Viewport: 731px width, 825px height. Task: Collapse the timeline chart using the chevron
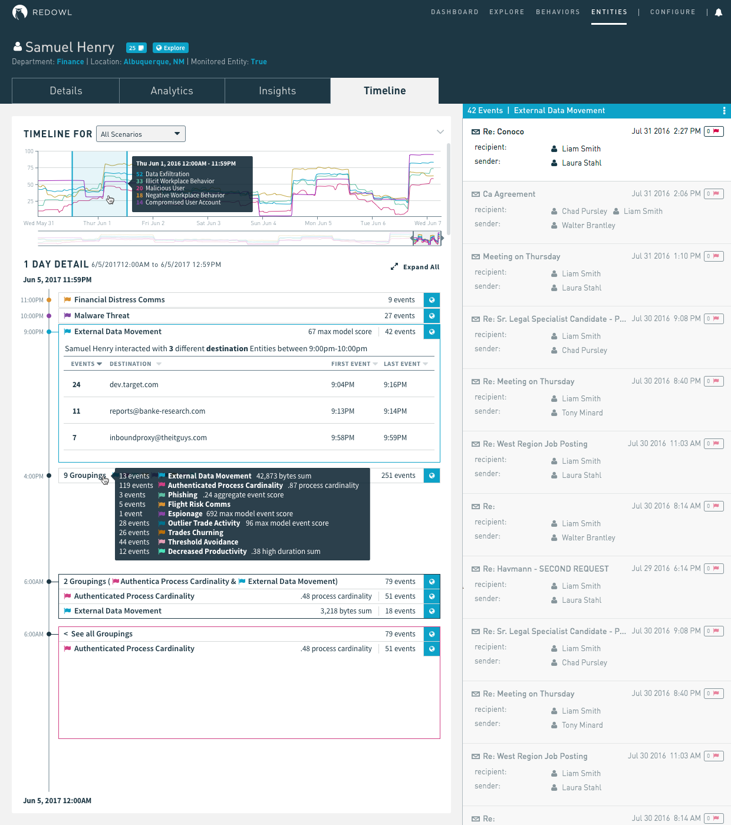click(440, 131)
